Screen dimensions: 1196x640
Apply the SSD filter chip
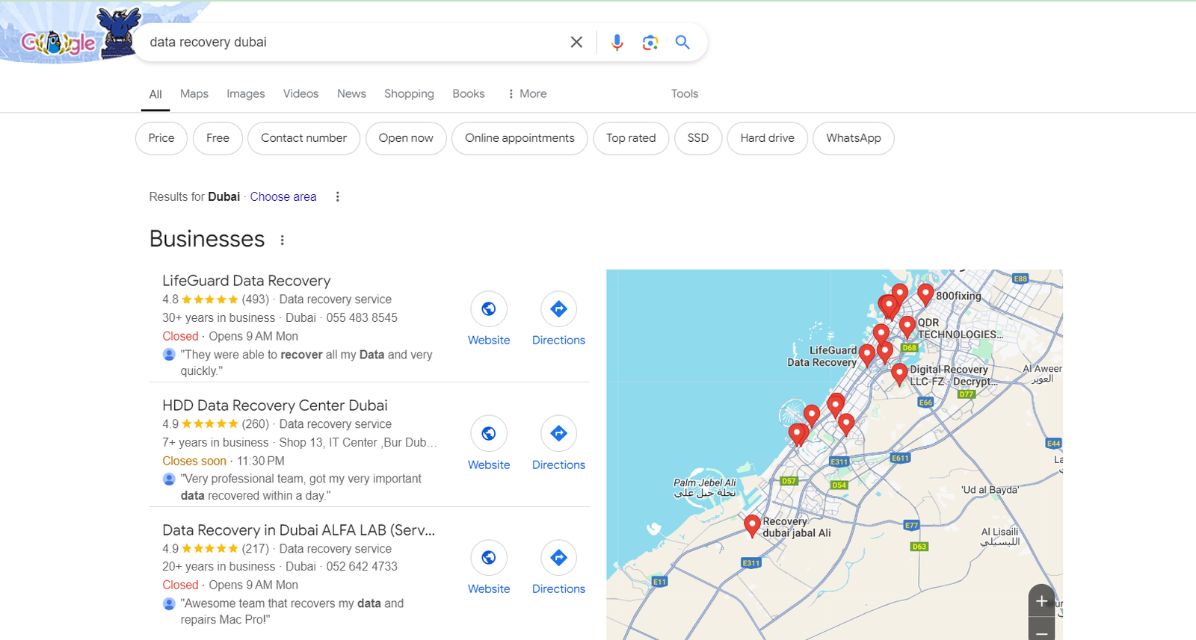698,138
